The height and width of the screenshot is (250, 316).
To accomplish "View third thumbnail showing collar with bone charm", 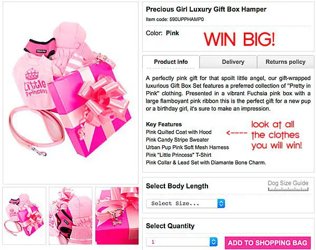I will (117, 216).
